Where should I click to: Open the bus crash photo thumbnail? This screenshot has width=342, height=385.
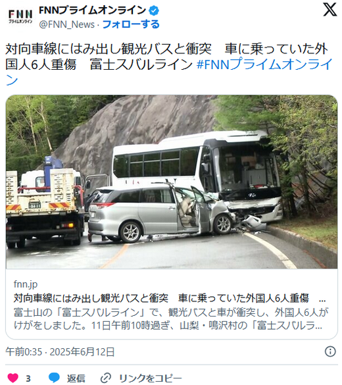pyautogui.click(x=172, y=182)
